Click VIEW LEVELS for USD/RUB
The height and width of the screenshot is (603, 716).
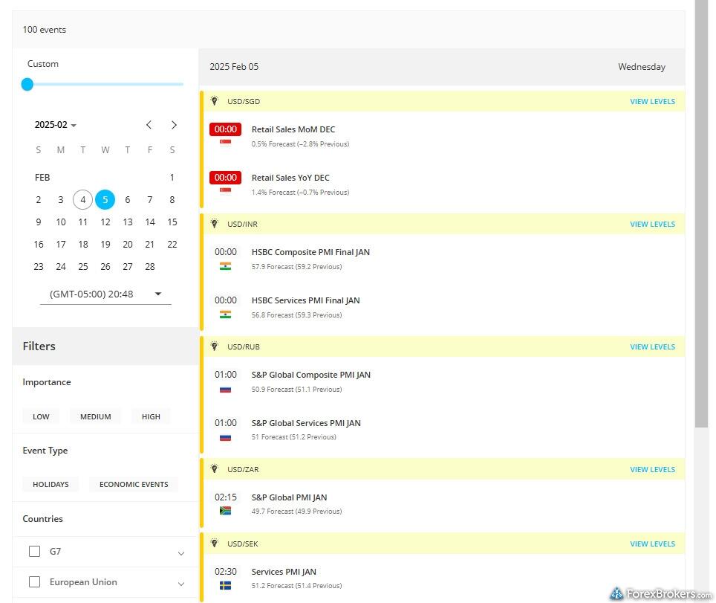point(652,346)
